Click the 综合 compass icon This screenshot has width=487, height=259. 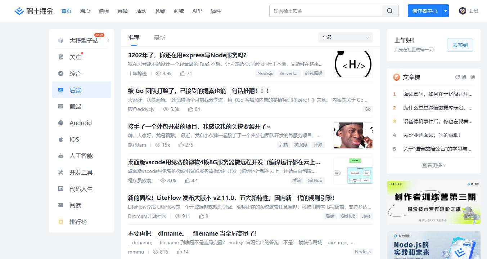(x=61, y=73)
